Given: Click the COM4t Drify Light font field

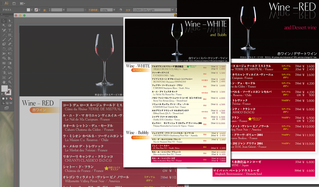Looking at the screenshot, I should (x=152, y=10).
